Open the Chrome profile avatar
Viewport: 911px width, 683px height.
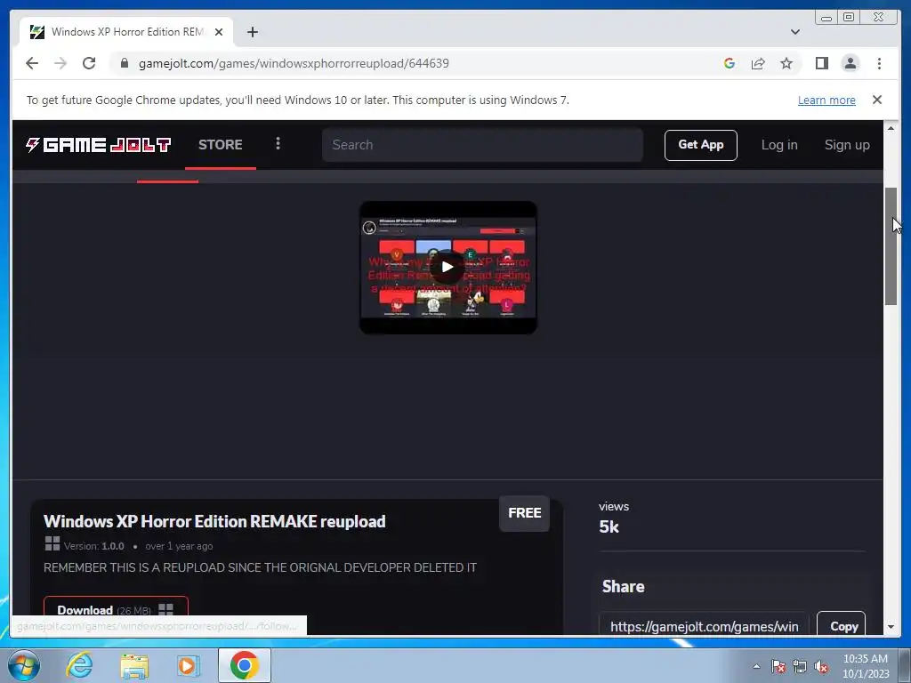pyautogui.click(x=850, y=63)
